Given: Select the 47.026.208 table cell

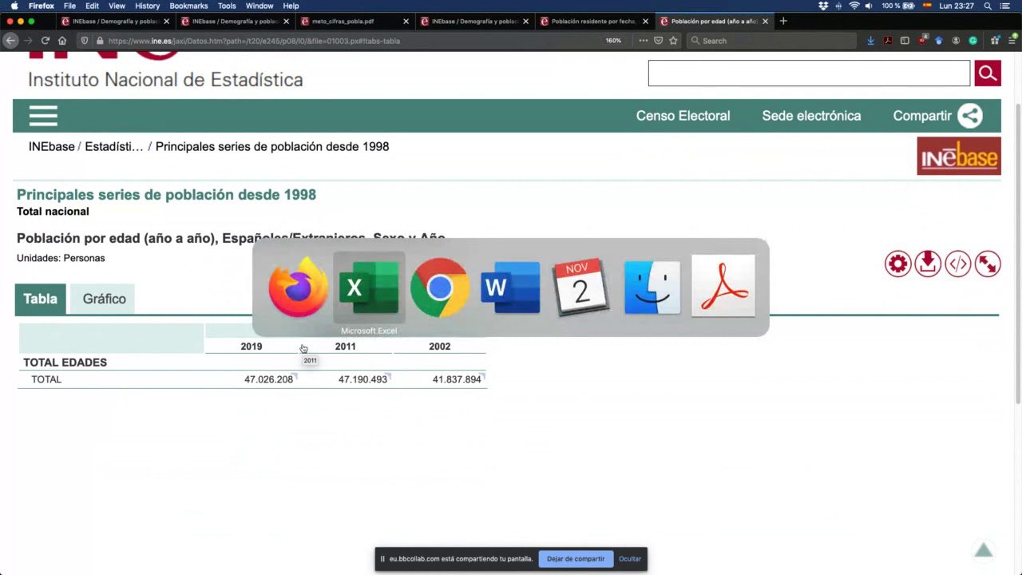Looking at the screenshot, I should tap(268, 379).
